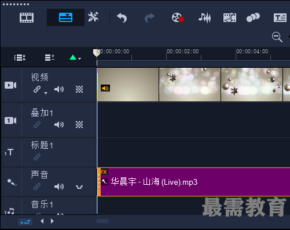290x230 pixels.
Task: Open Track Manager add/remove tracks
Action: pos(50,57)
